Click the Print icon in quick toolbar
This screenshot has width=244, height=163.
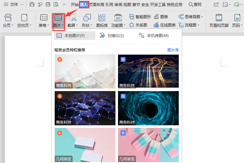pyautogui.click(x=48, y=4)
